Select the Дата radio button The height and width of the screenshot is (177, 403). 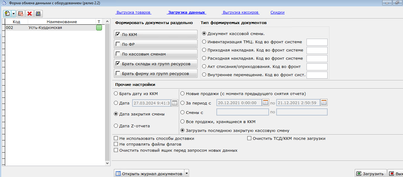click(x=116, y=103)
